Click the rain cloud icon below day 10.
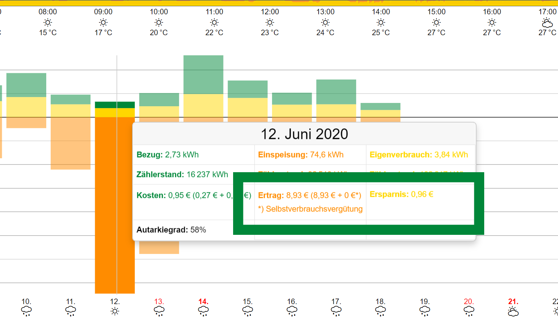Image resolution: width=558 pixels, height=318 pixels. 26,311
